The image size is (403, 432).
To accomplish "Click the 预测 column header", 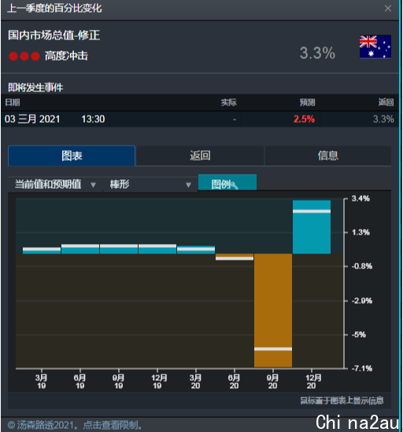I will coord(307,102).
